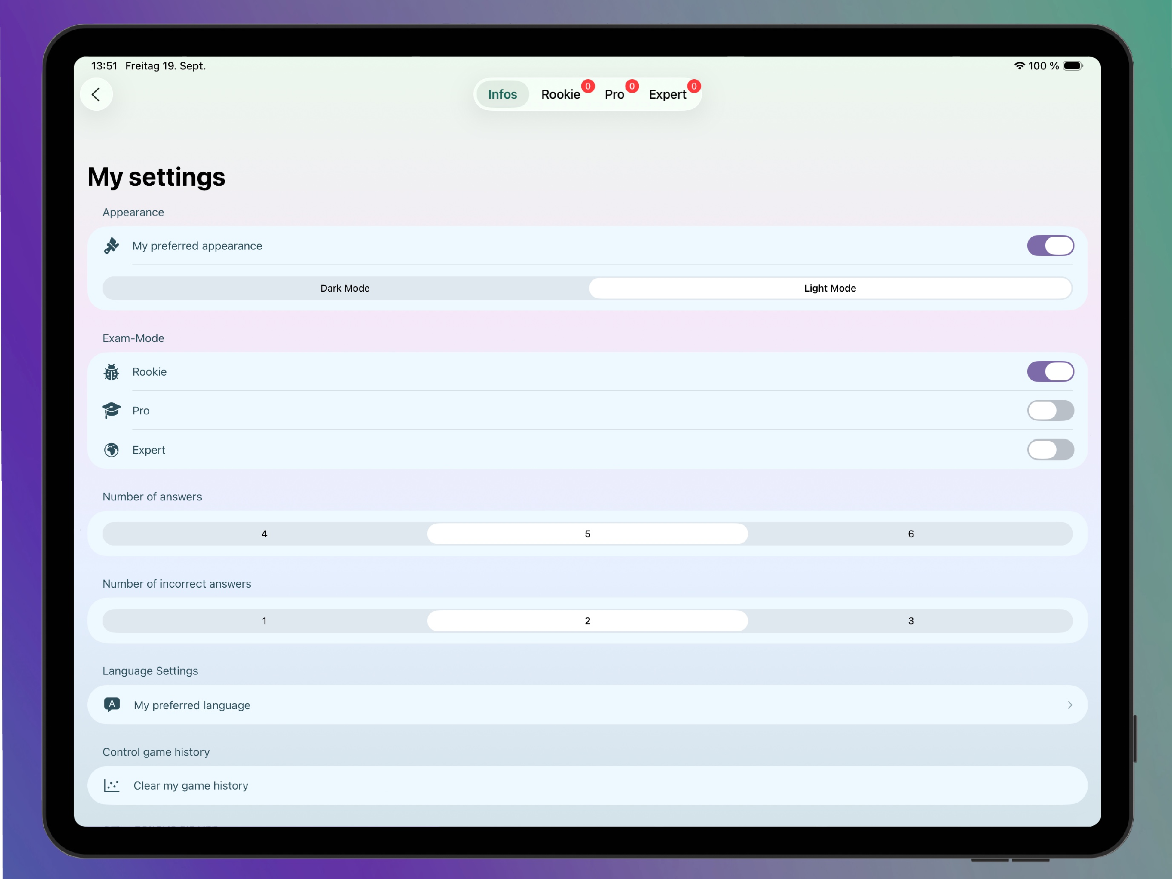Click the red badge on Pro tab
1172x879 pixels.
[632, 86]
